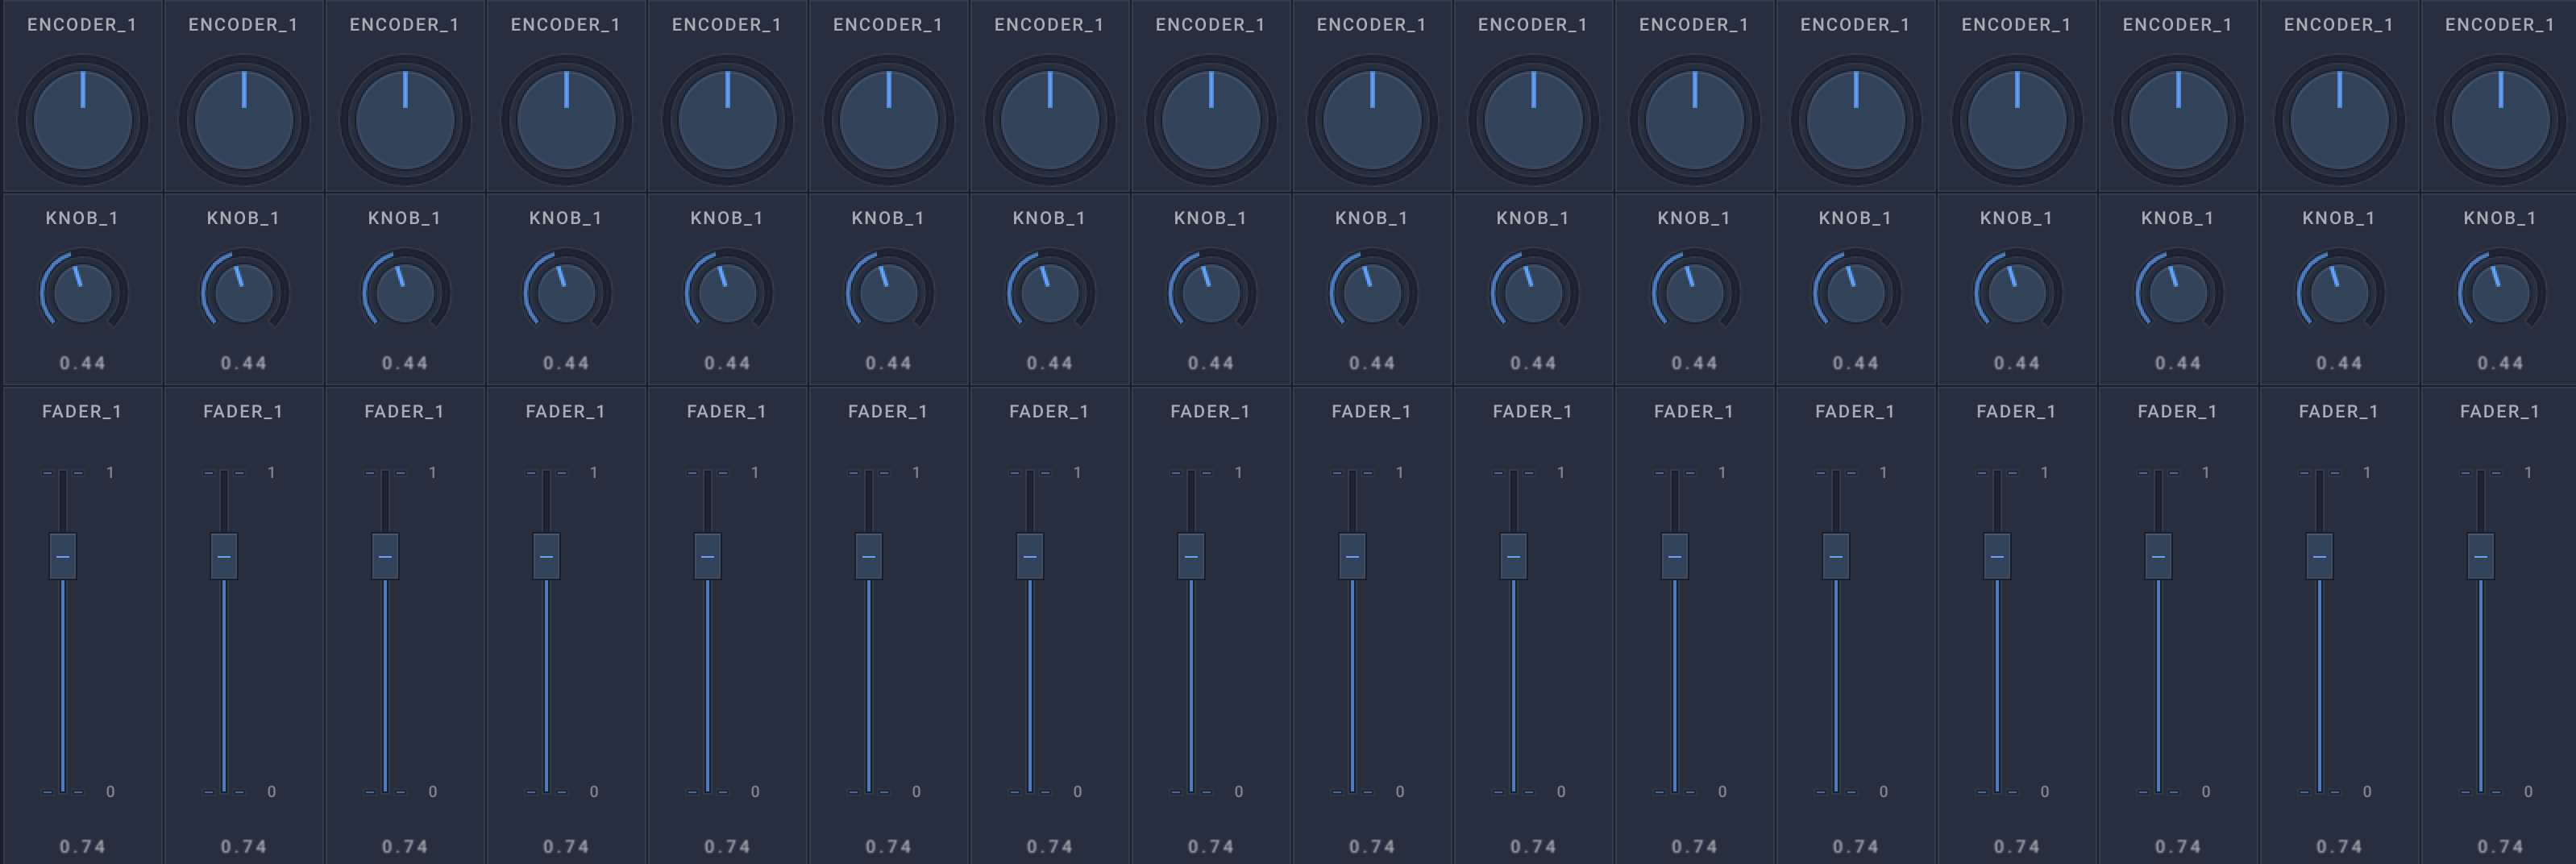
Task: Grab the first FADER_1 handle from the left
Action: click(x=63, y=556)
